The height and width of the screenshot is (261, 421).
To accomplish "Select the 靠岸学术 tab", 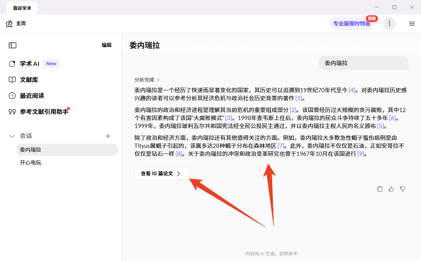I will point(22,8).
